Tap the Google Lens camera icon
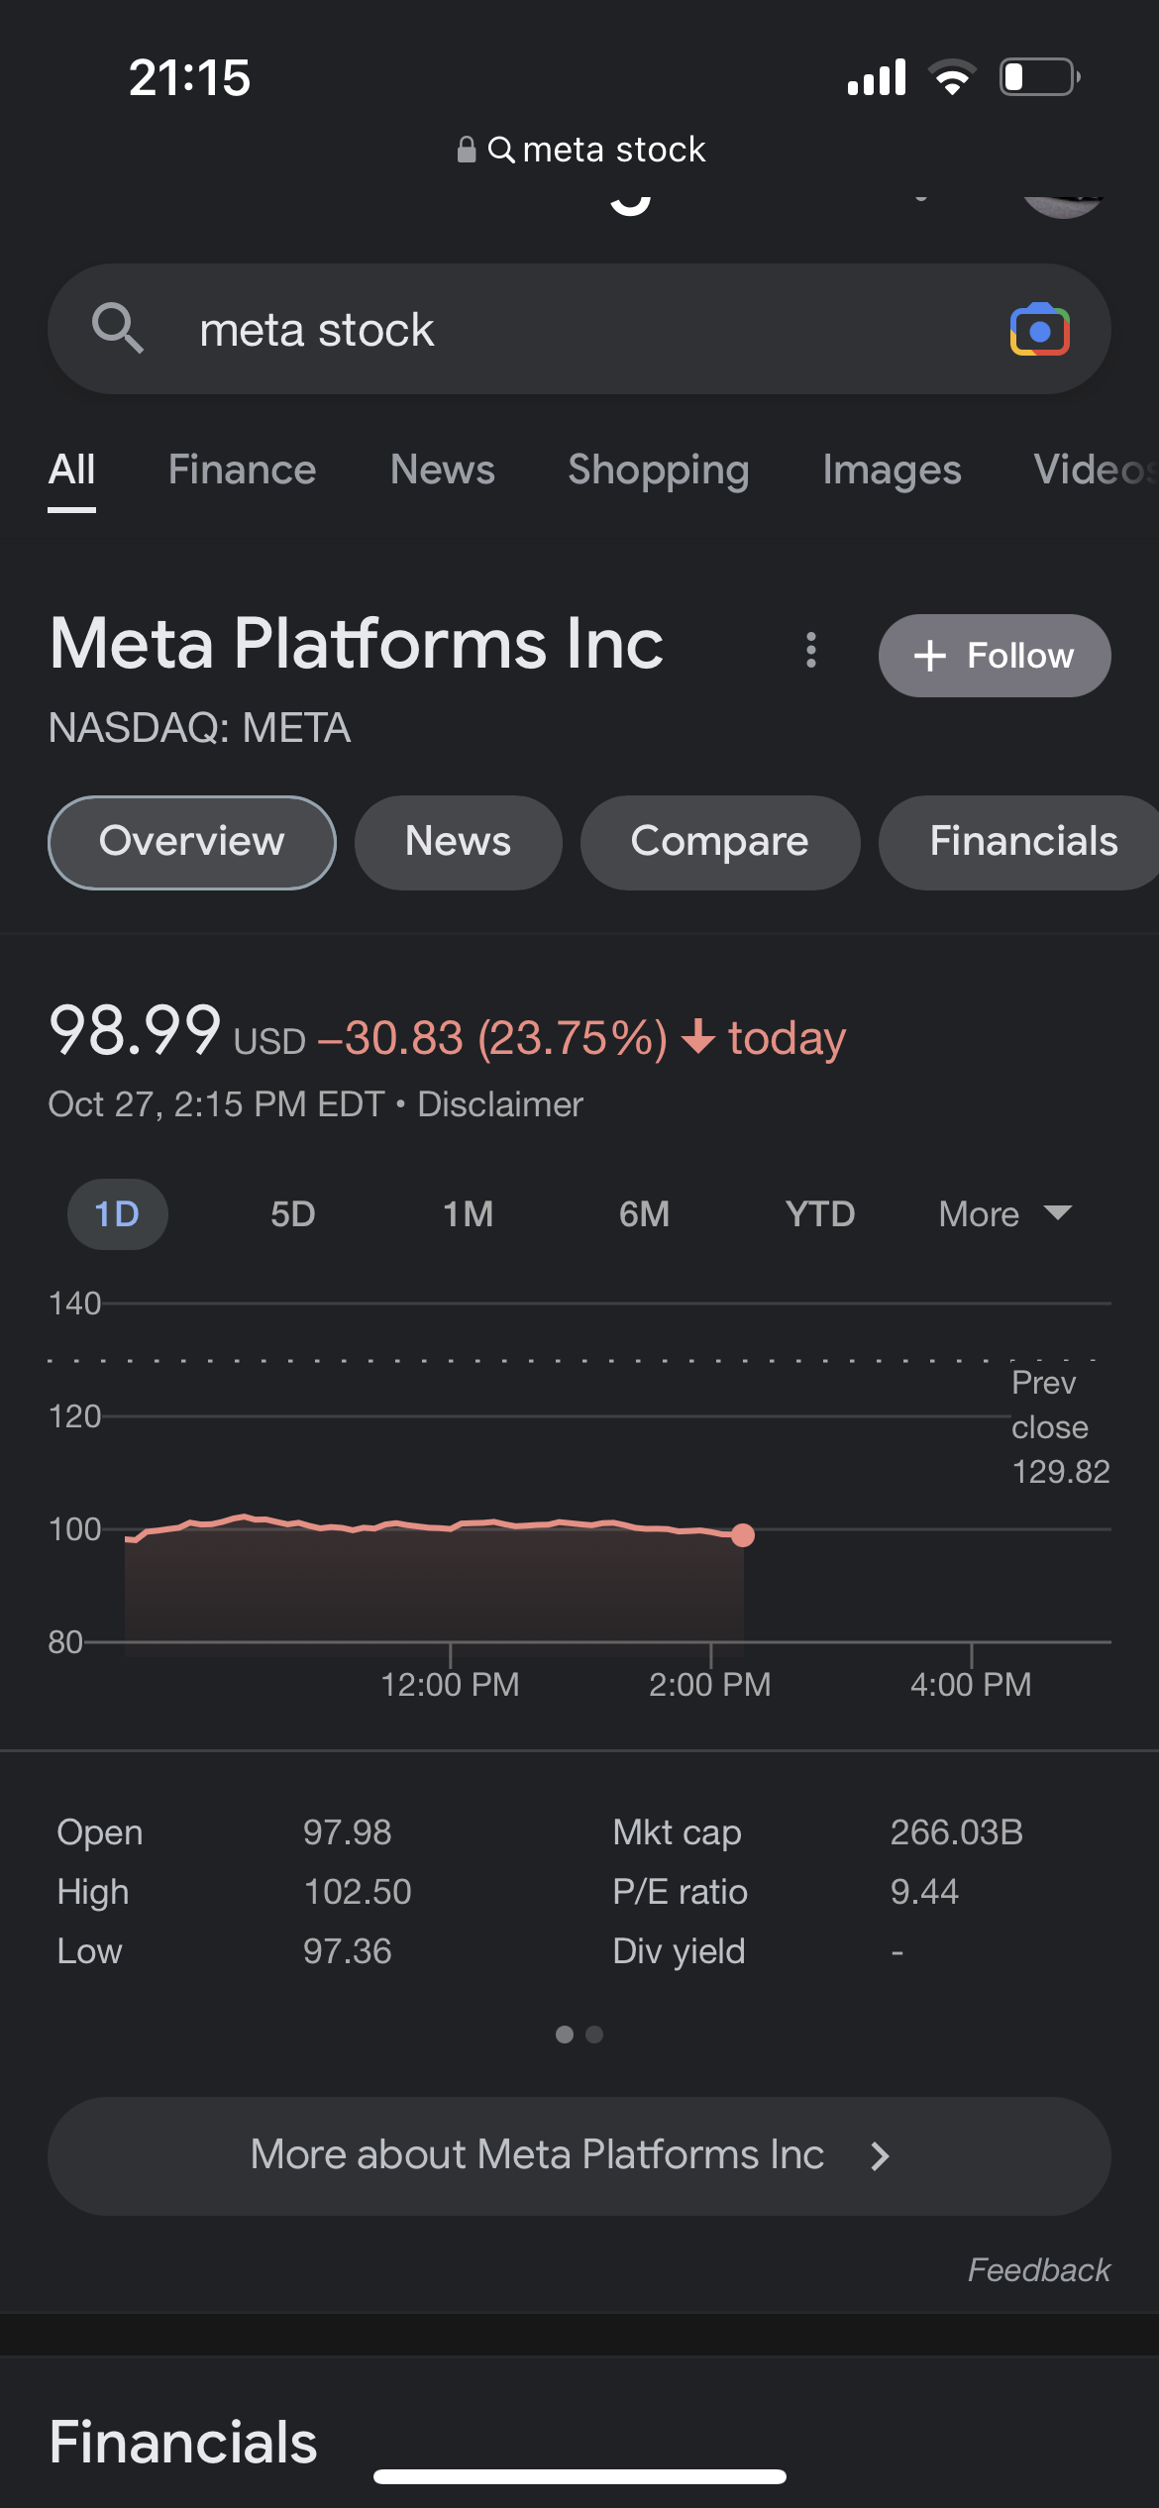Viewport: 1159px width, 2508px height. click(1039, 330)
